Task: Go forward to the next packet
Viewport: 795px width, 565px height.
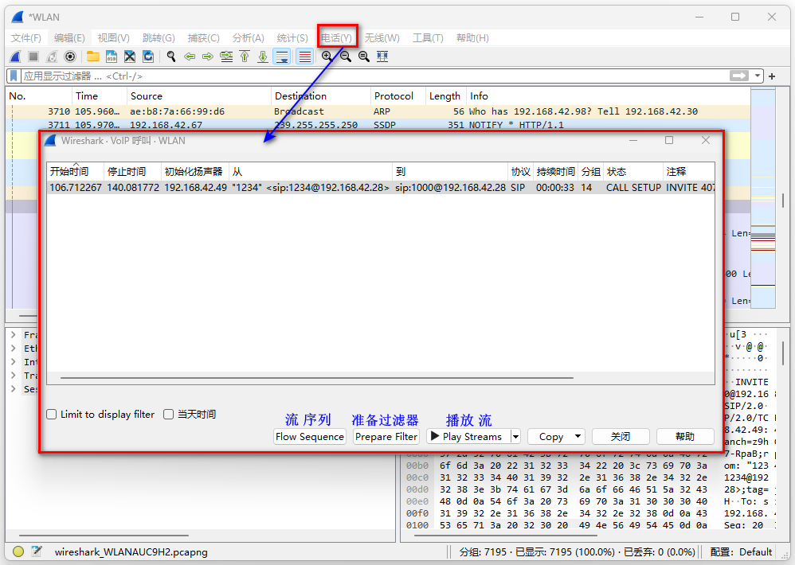Action: [208, 56]
